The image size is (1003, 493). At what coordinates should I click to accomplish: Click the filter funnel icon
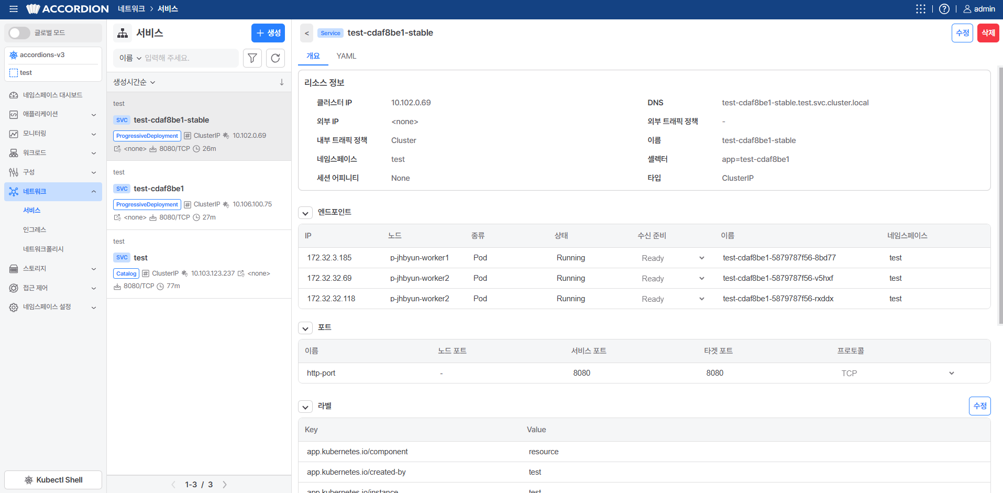point(252,58)
